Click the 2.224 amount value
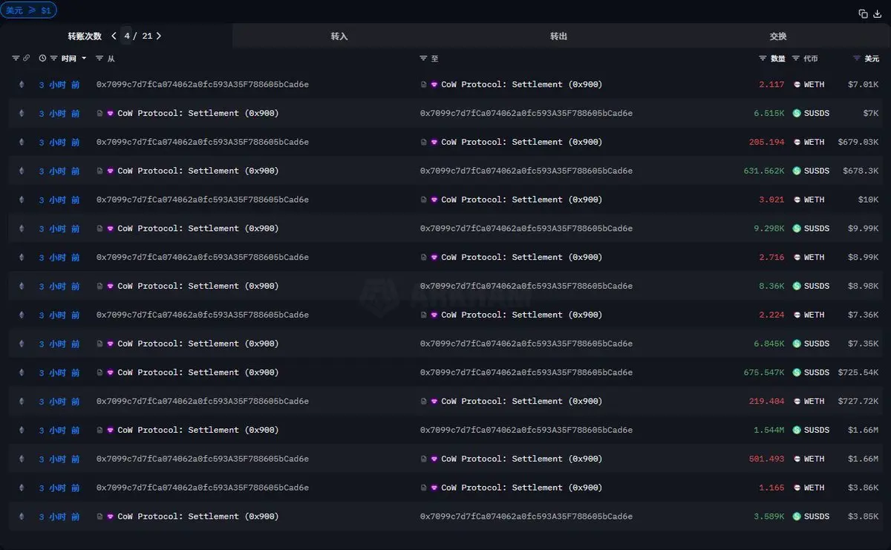Screen dimensions: 891x550 pyautogui.click(x=771, y=315)
